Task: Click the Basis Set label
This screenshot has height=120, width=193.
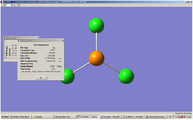Action: (x=24, y=55)
